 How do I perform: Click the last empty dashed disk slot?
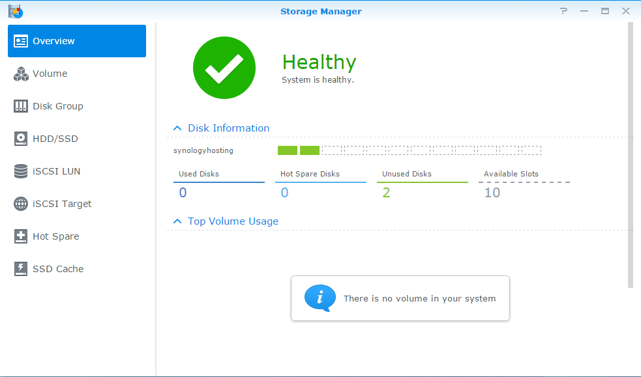point(531,150)
